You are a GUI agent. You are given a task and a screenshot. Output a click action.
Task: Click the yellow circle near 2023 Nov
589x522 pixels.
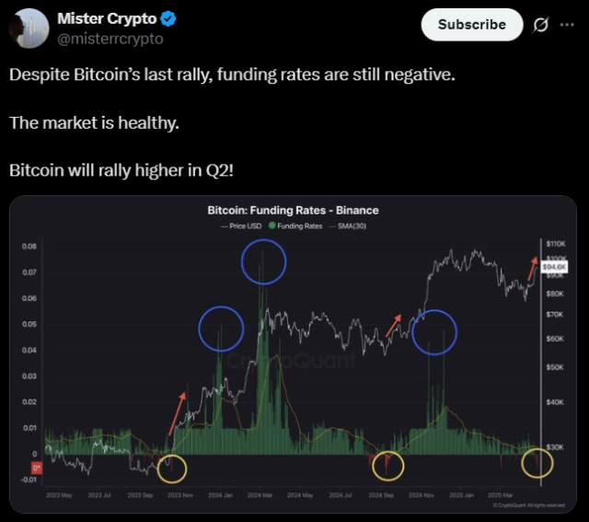[x=172, y=469]
